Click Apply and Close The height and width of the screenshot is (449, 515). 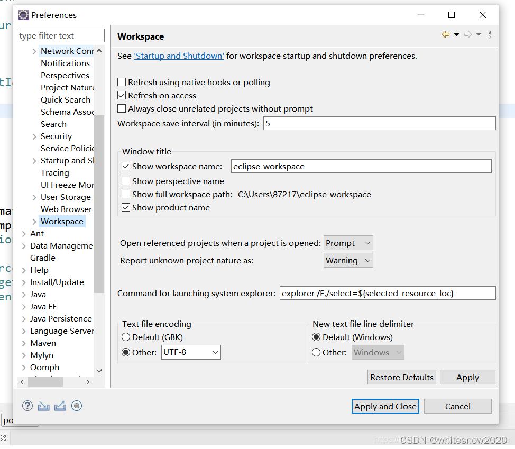[x=385, y=406]
